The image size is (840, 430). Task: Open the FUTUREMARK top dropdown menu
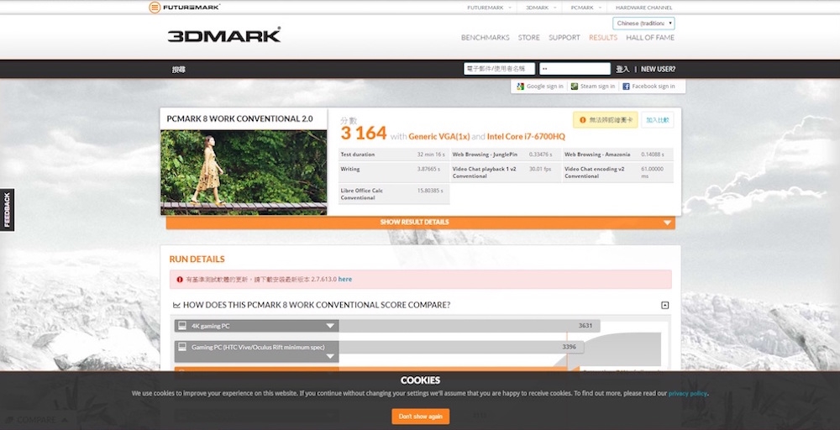pos(489,8)
